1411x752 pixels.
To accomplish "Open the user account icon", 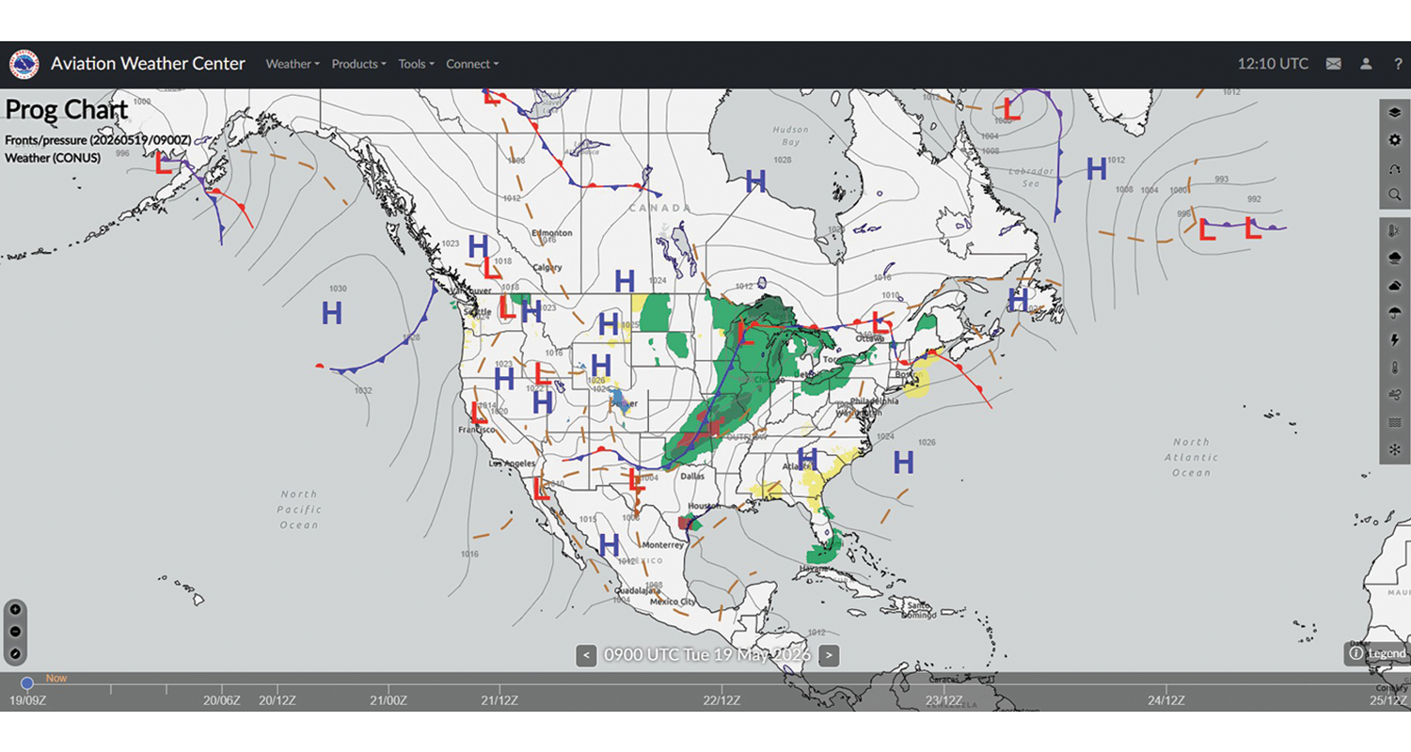I will click(x=1366, y=64).
